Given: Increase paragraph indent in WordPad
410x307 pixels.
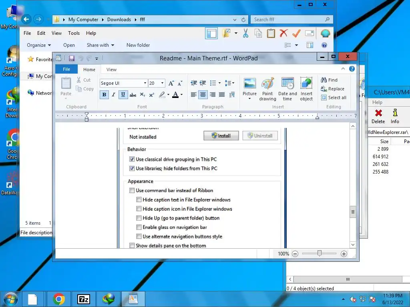Looking at the screenshot, I should [x=203, y=83].
